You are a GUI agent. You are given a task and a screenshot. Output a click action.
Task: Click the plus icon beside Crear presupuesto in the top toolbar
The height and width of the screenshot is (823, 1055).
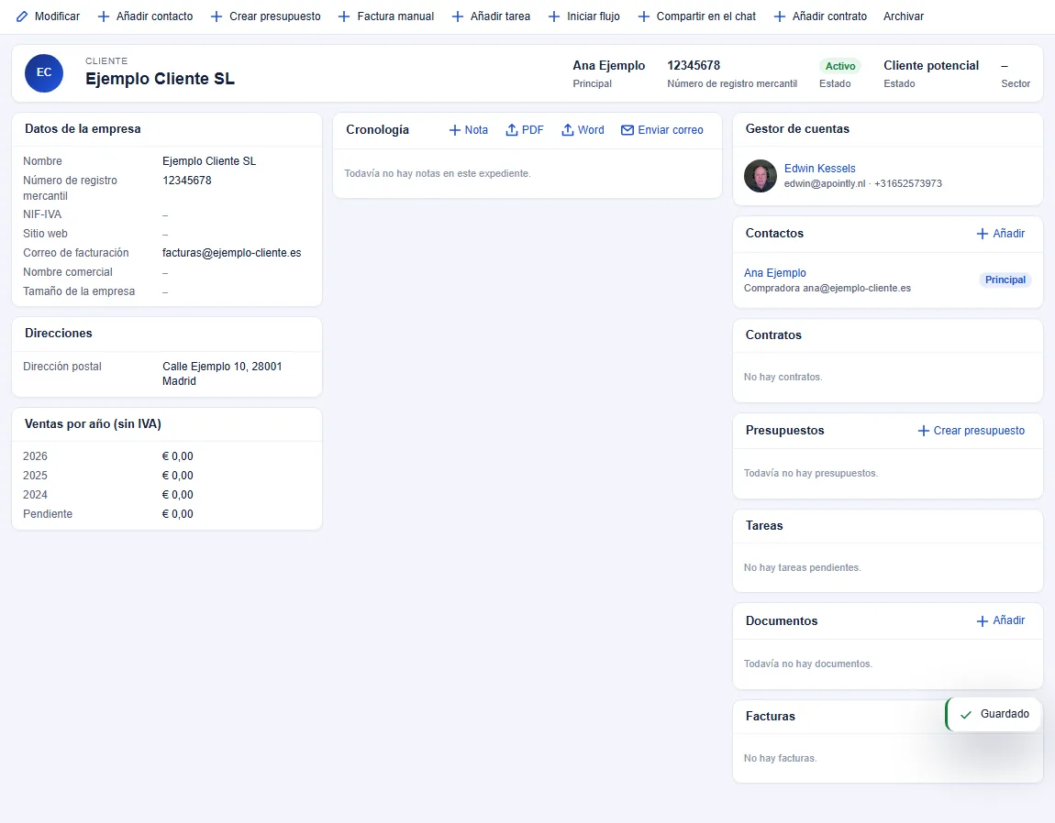(217, 16)
